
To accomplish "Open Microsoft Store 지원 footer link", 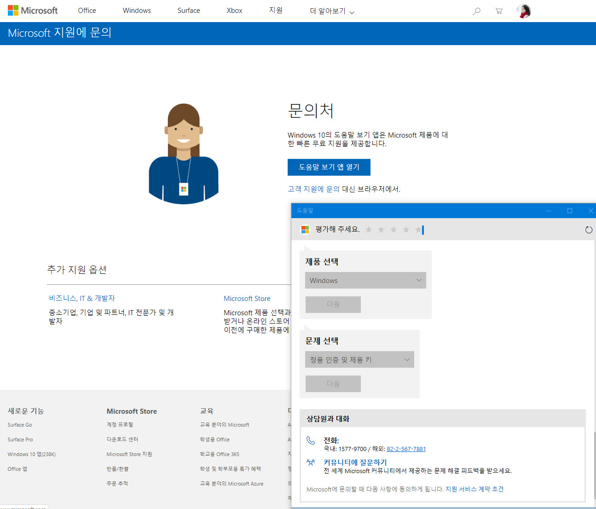I will tap(129, 454).
